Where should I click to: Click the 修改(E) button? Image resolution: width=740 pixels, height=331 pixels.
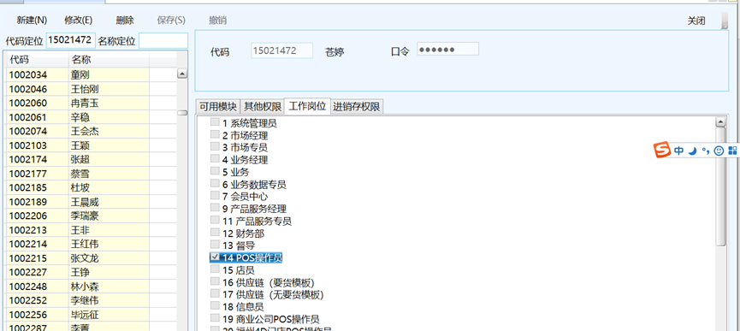point(79,21)
